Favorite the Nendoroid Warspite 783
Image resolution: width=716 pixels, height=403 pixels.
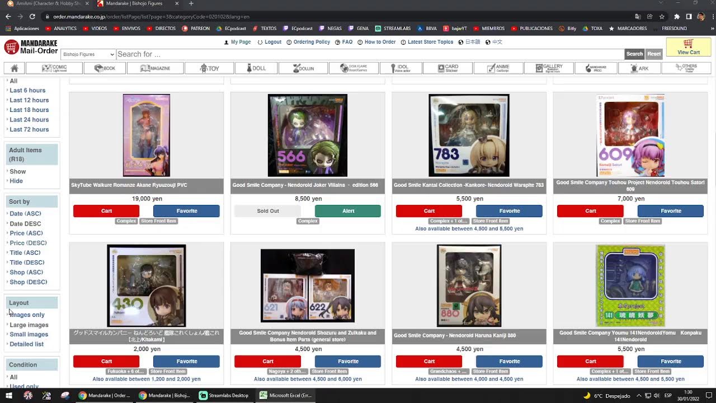(x=509, y=211)
